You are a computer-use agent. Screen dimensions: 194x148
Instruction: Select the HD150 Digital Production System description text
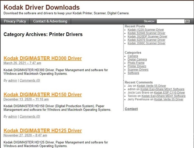coord(57,108)
